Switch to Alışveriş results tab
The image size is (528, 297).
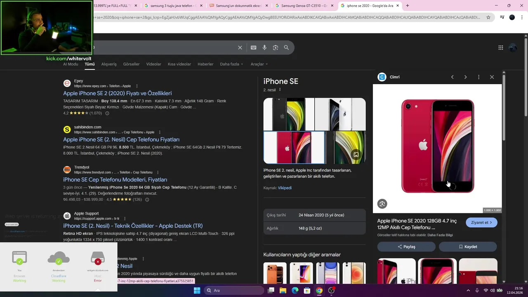tap(109, 64)
